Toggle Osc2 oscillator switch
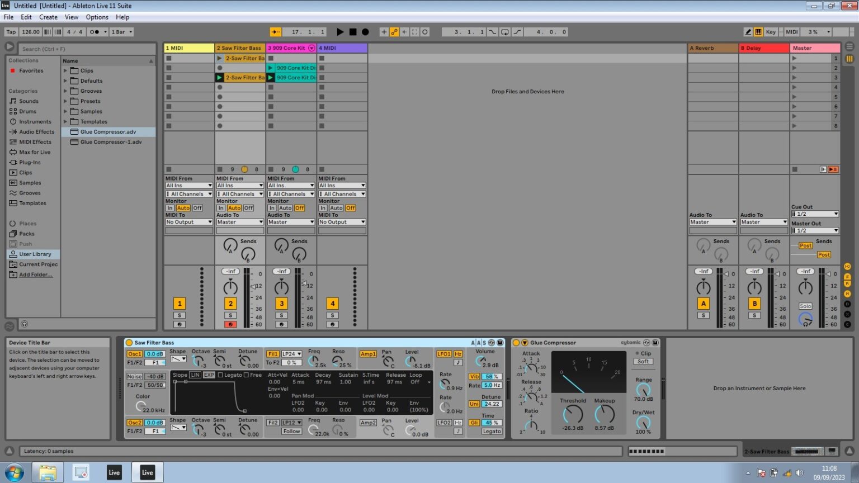859x483 pixels. point(135,423)
